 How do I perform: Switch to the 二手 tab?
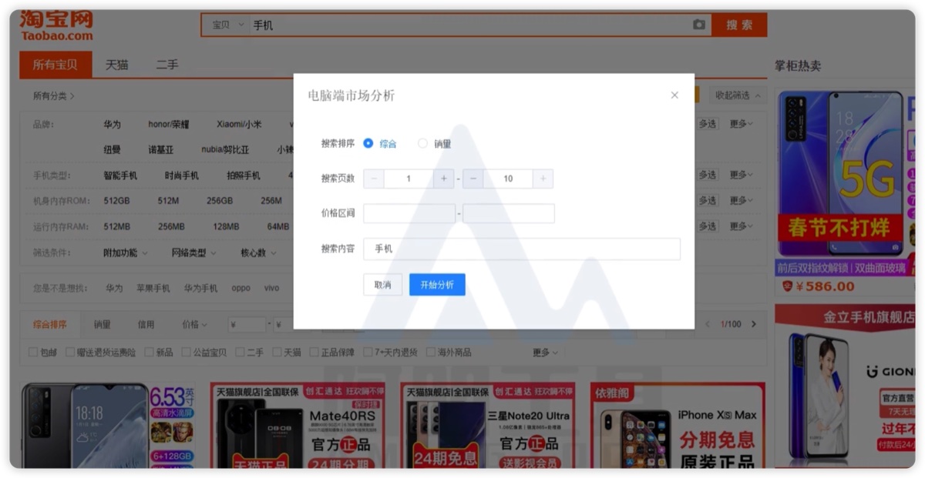(x=167, y=65)
